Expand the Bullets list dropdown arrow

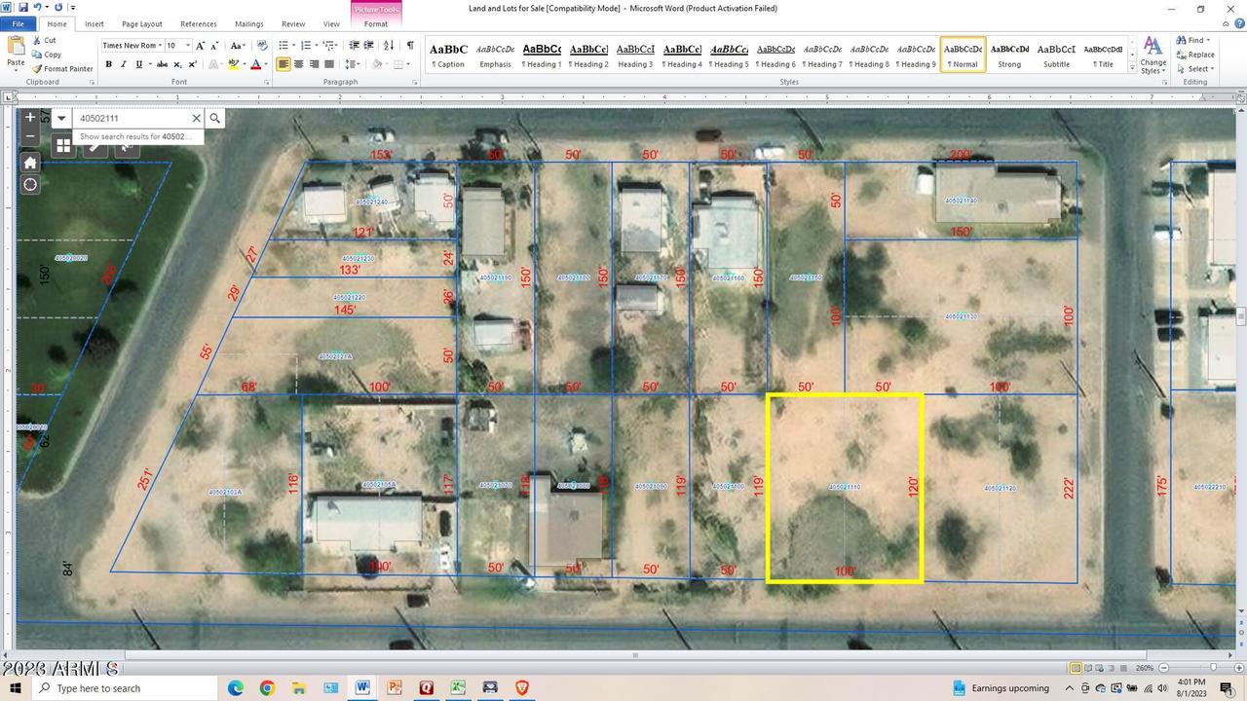pos(293,45)
